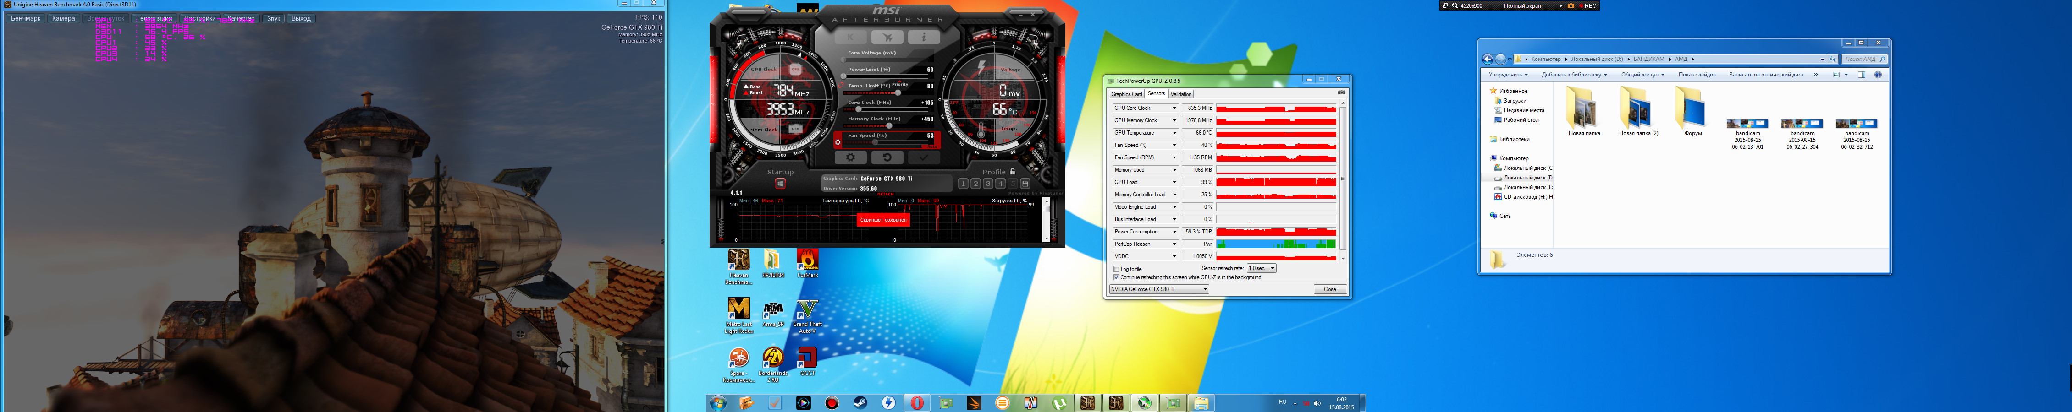Change the Sensor refresh rate dropdown

click(1261, 268)
